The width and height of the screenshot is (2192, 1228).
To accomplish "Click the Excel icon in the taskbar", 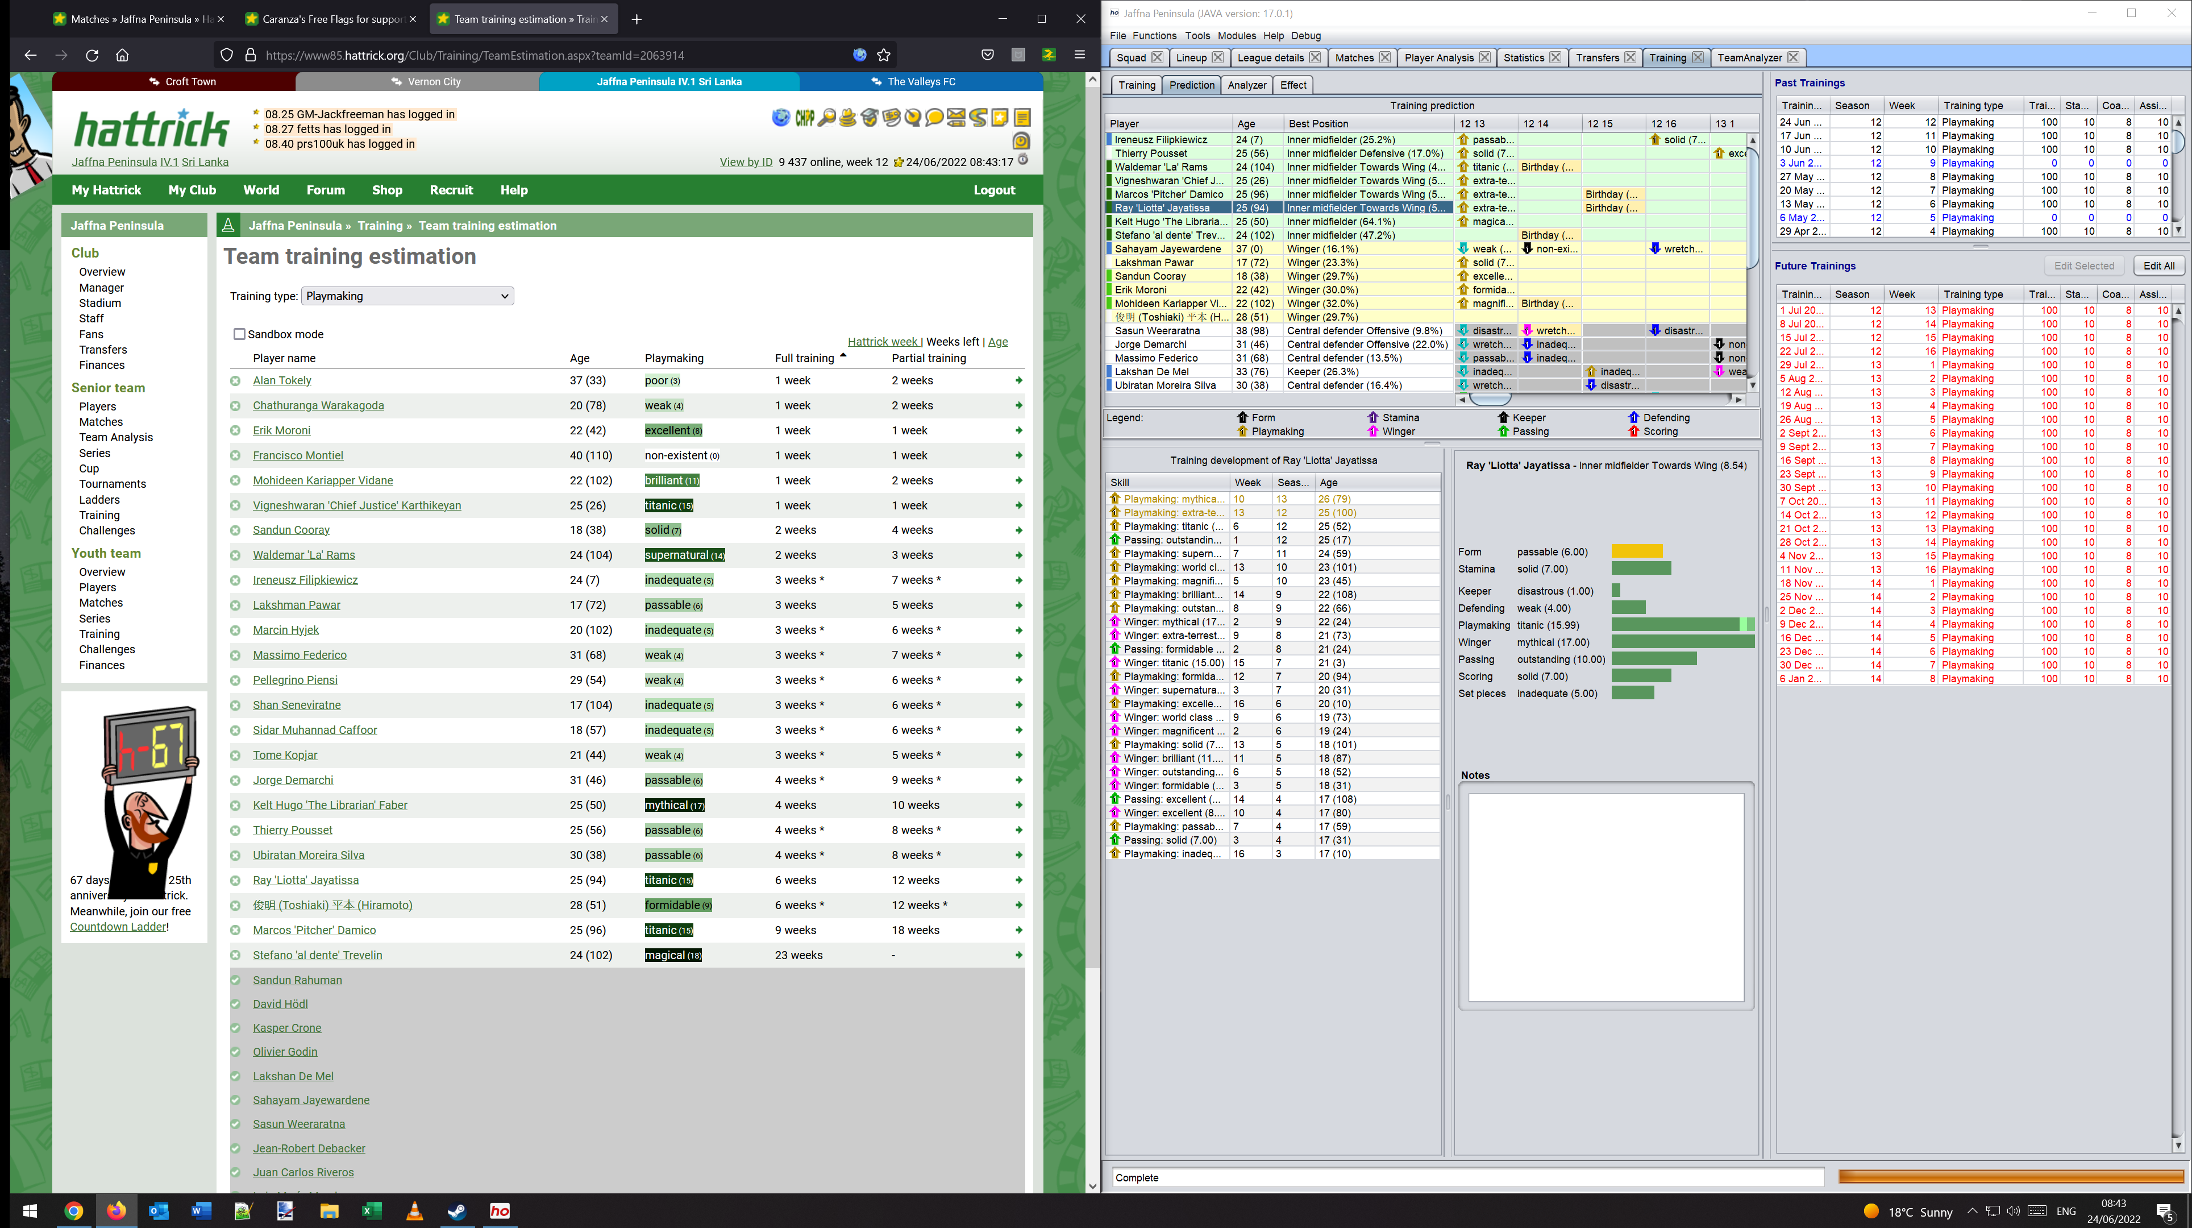I will (x=372, y=1211).
